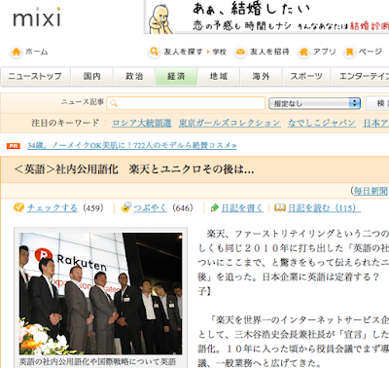Click the orange apps star icon
This screenshot has width=389, height=368.
pyautogui.click(x=303, y=52)
